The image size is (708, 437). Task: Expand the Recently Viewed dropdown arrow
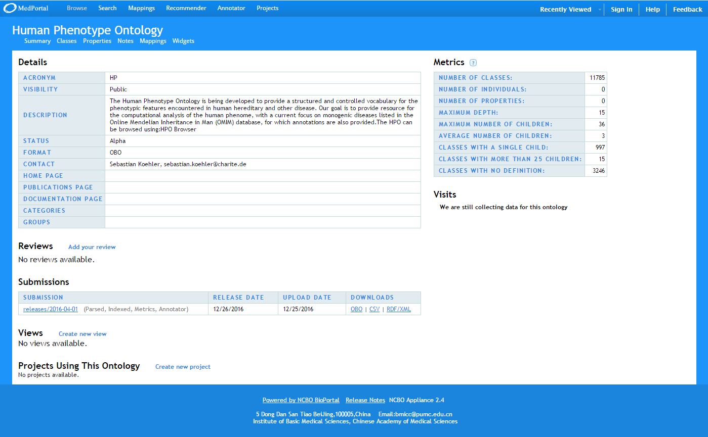(600, 10)
